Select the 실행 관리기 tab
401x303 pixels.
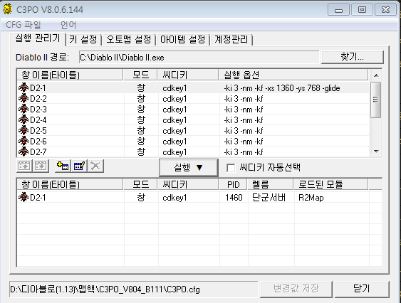[x=38, y=38]
